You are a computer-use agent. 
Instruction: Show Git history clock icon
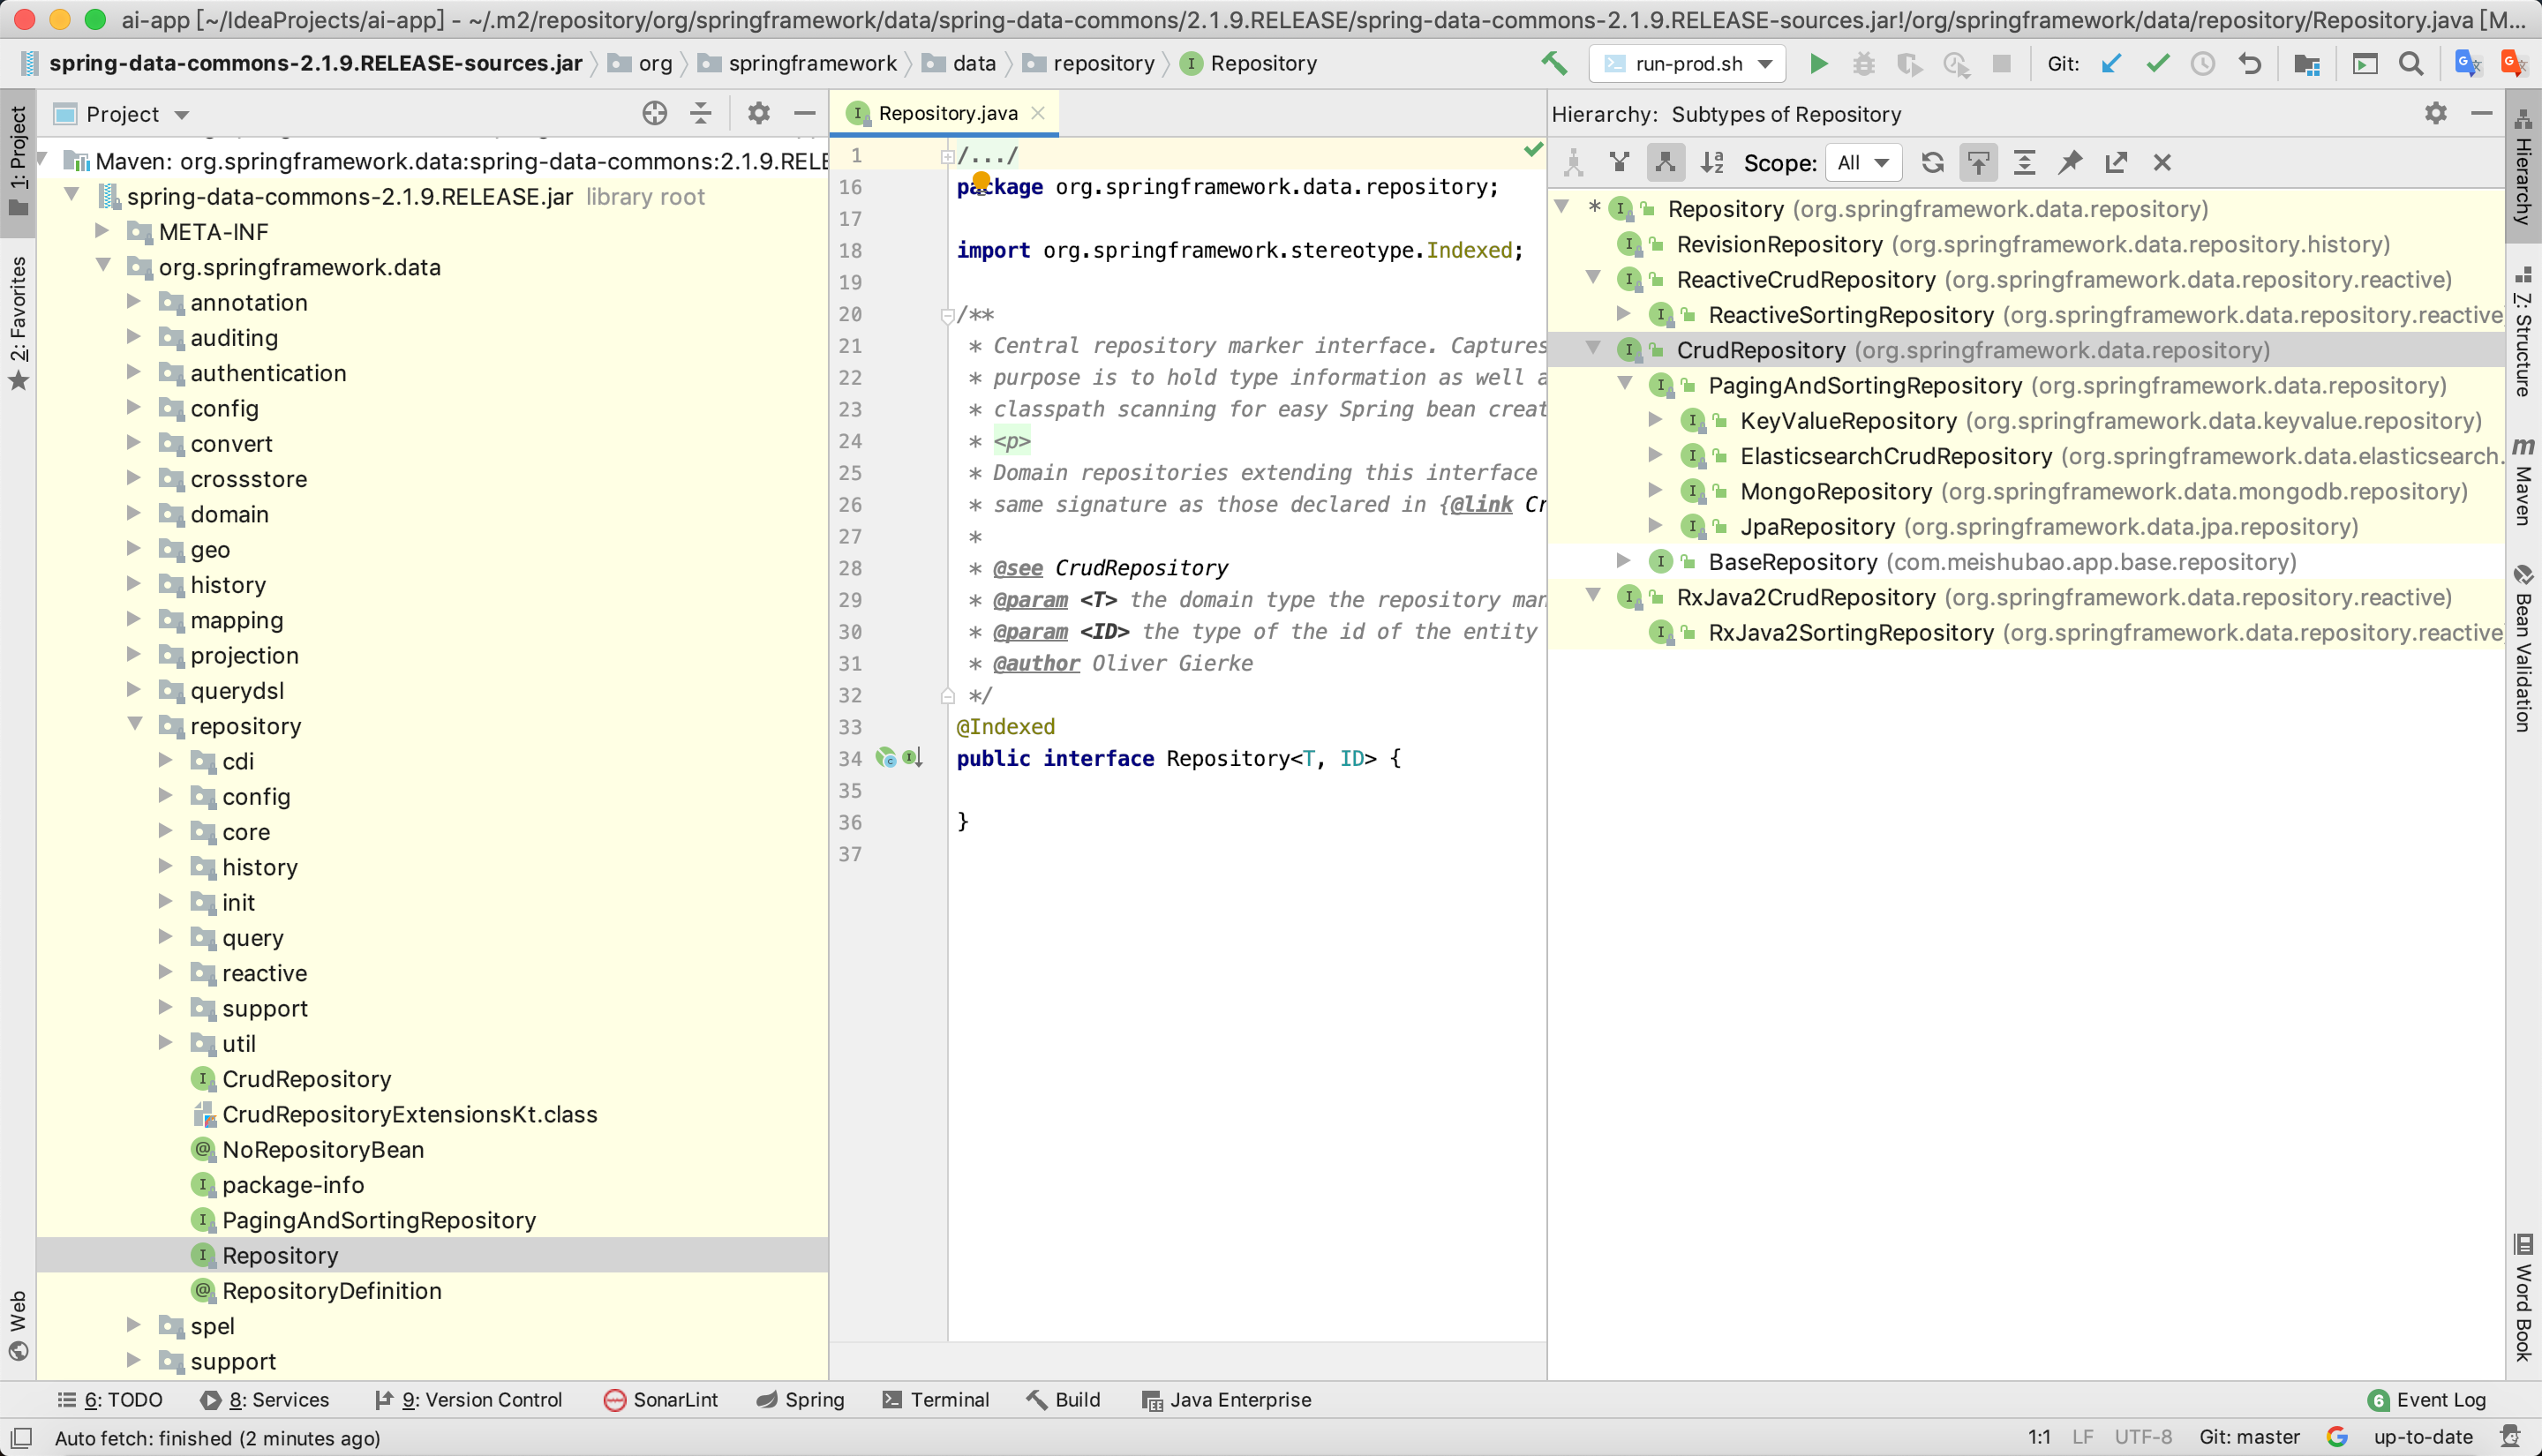coord(2203,63)
